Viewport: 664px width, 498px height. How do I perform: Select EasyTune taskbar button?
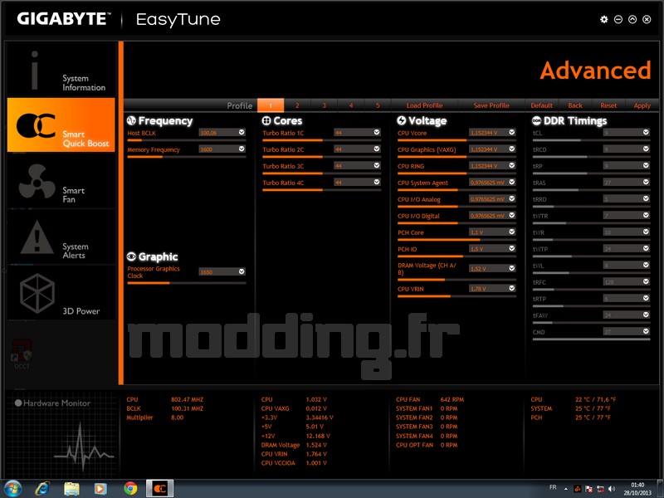coord(159,489)
